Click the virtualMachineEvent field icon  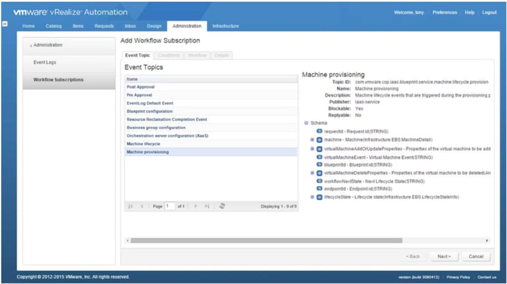pos(319,157)
